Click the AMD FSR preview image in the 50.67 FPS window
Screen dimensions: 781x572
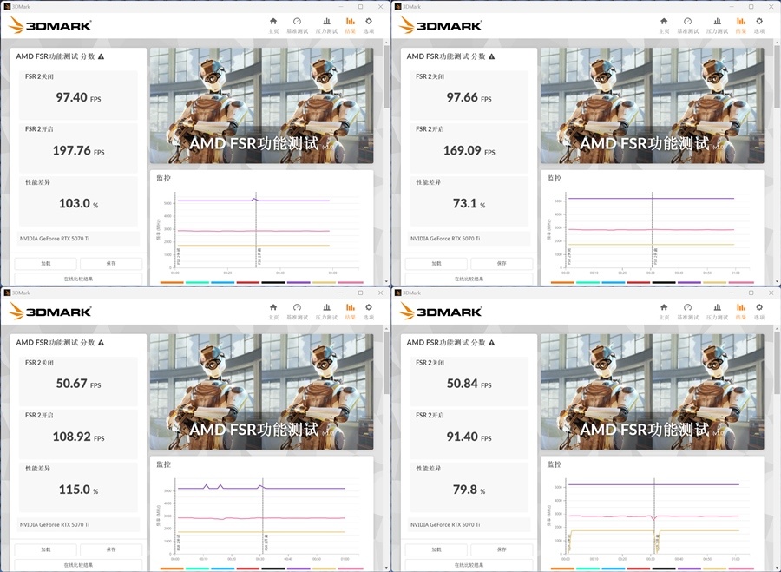click(x=261, y=391)
